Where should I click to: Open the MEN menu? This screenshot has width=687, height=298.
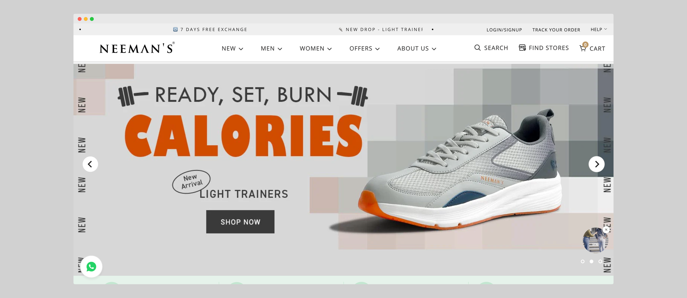click(x=271, y=48)
